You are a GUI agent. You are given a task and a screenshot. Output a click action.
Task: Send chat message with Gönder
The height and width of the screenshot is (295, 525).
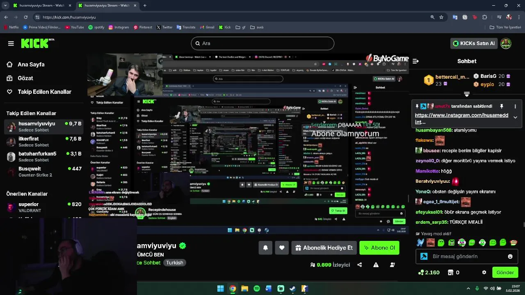click(505, 272)
